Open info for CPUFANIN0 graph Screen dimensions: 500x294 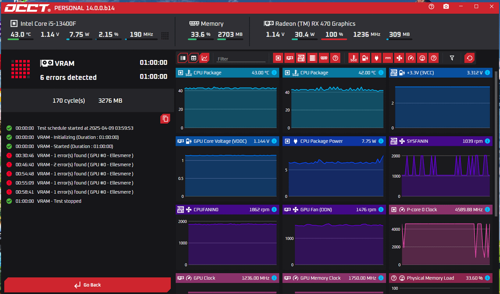coord(274,209)
